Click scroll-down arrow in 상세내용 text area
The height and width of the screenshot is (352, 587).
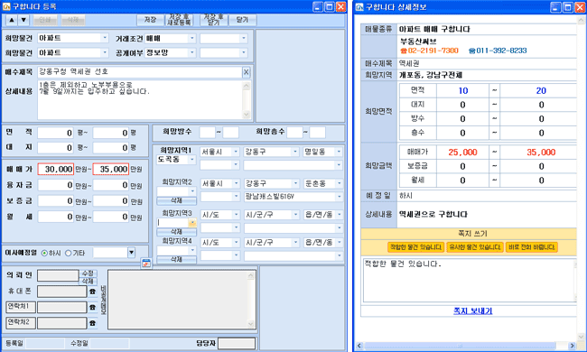click(x=247, y=115)
